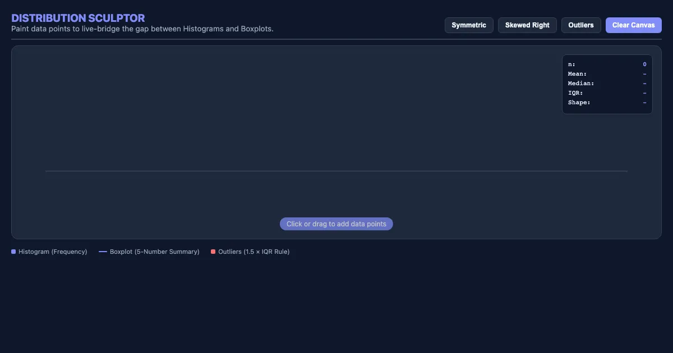Load the Outliers preset

pyautogui.click(x=581, y=25)
